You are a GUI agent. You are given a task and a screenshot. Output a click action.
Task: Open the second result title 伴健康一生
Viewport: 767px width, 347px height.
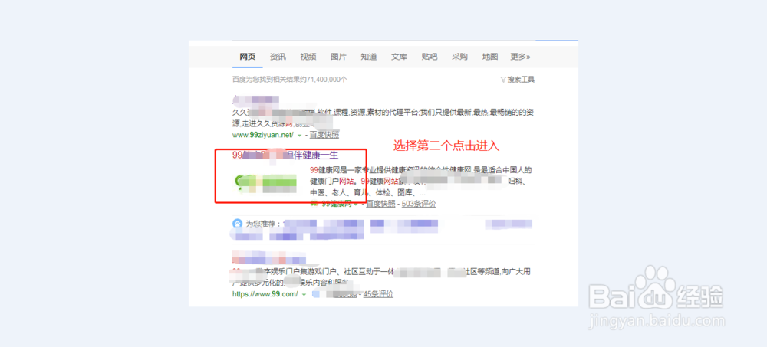[285, 155]
